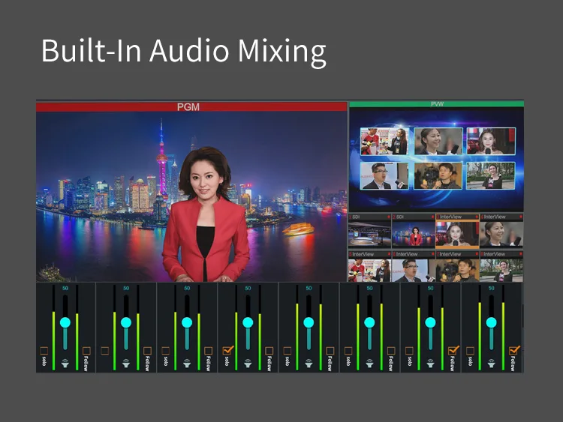Select the 2 SDI anchor source thumbnail

(x=414, y=234)
